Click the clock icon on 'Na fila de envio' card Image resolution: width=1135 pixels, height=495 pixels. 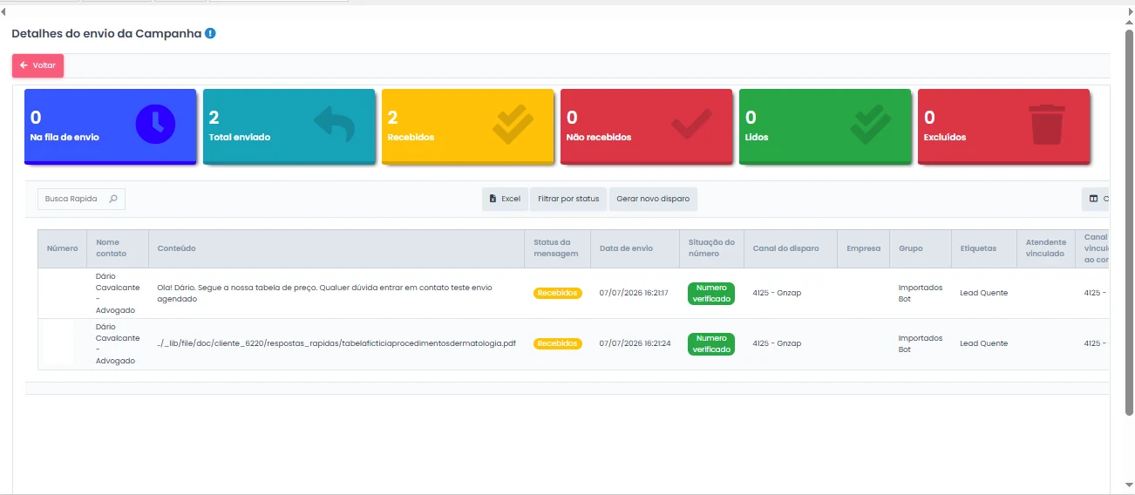point(155,124)
